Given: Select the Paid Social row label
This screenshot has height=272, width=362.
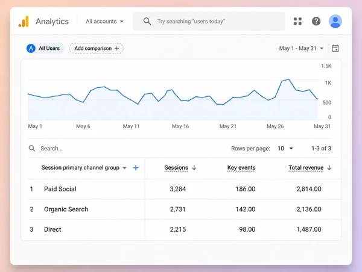Looking at the screenshot, I should pyautogui.click(x=60, y=189).
